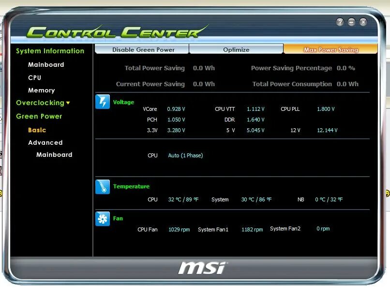Click NB temperature 0 °C / 32 °F
390x289 pixels.
(x=329, y=199)
